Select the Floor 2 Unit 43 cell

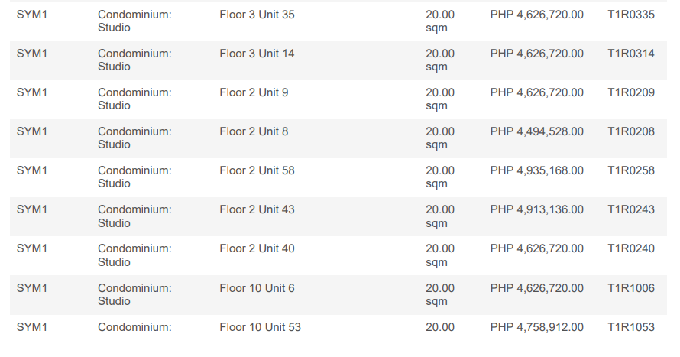tap(257, 209)
